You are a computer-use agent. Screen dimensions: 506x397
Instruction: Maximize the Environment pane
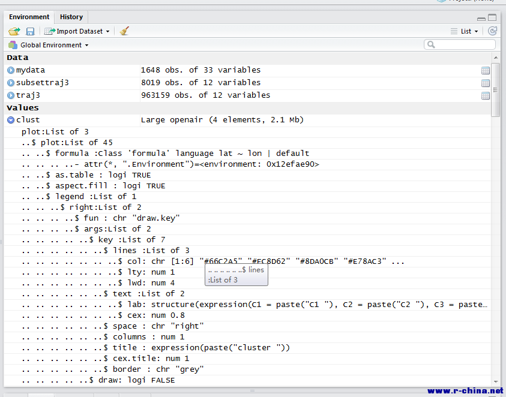coord(492,17)
